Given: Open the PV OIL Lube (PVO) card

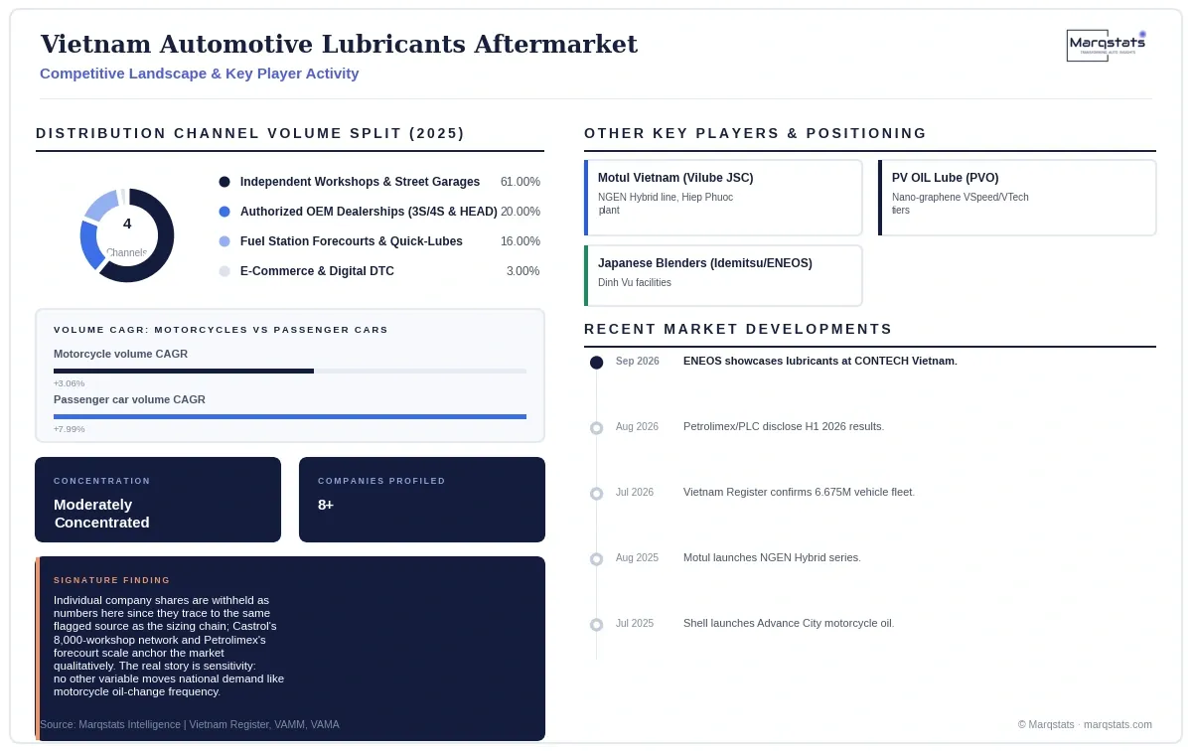Looking at the screenshot, I should point(1017,198).
